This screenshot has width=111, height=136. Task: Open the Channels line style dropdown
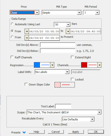click(x=99, y=65)
